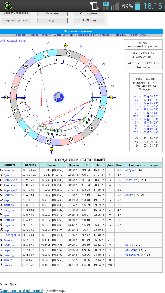Click the HTML-код button
Viewport: 165px width, 293px height.
tap(89, 20)
